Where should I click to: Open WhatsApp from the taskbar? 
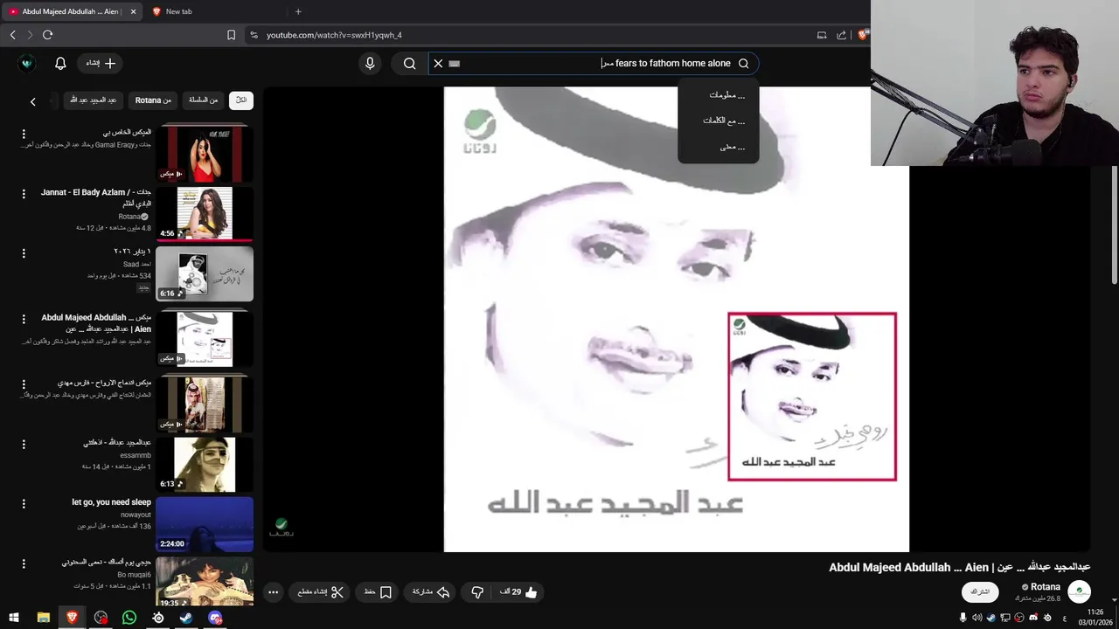coord(129,618)
